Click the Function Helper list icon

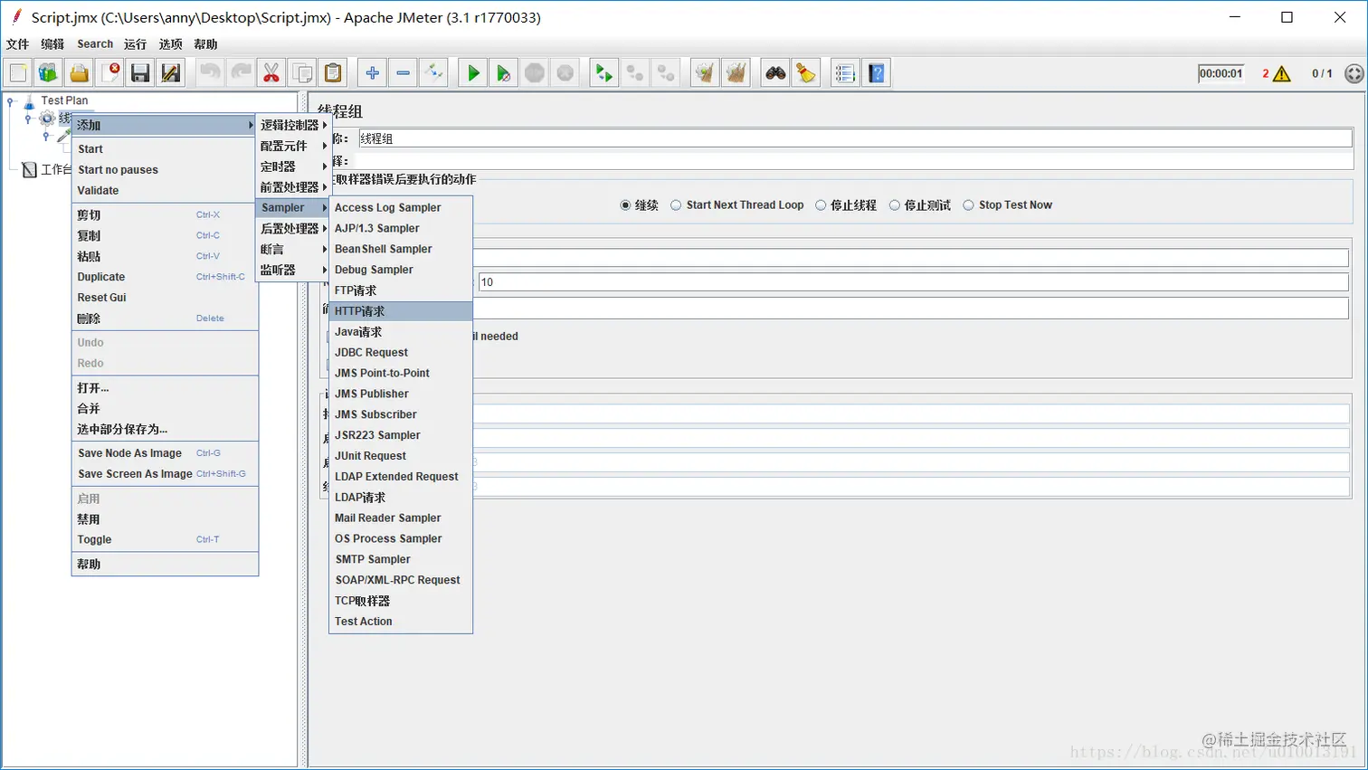coord(845,73)
